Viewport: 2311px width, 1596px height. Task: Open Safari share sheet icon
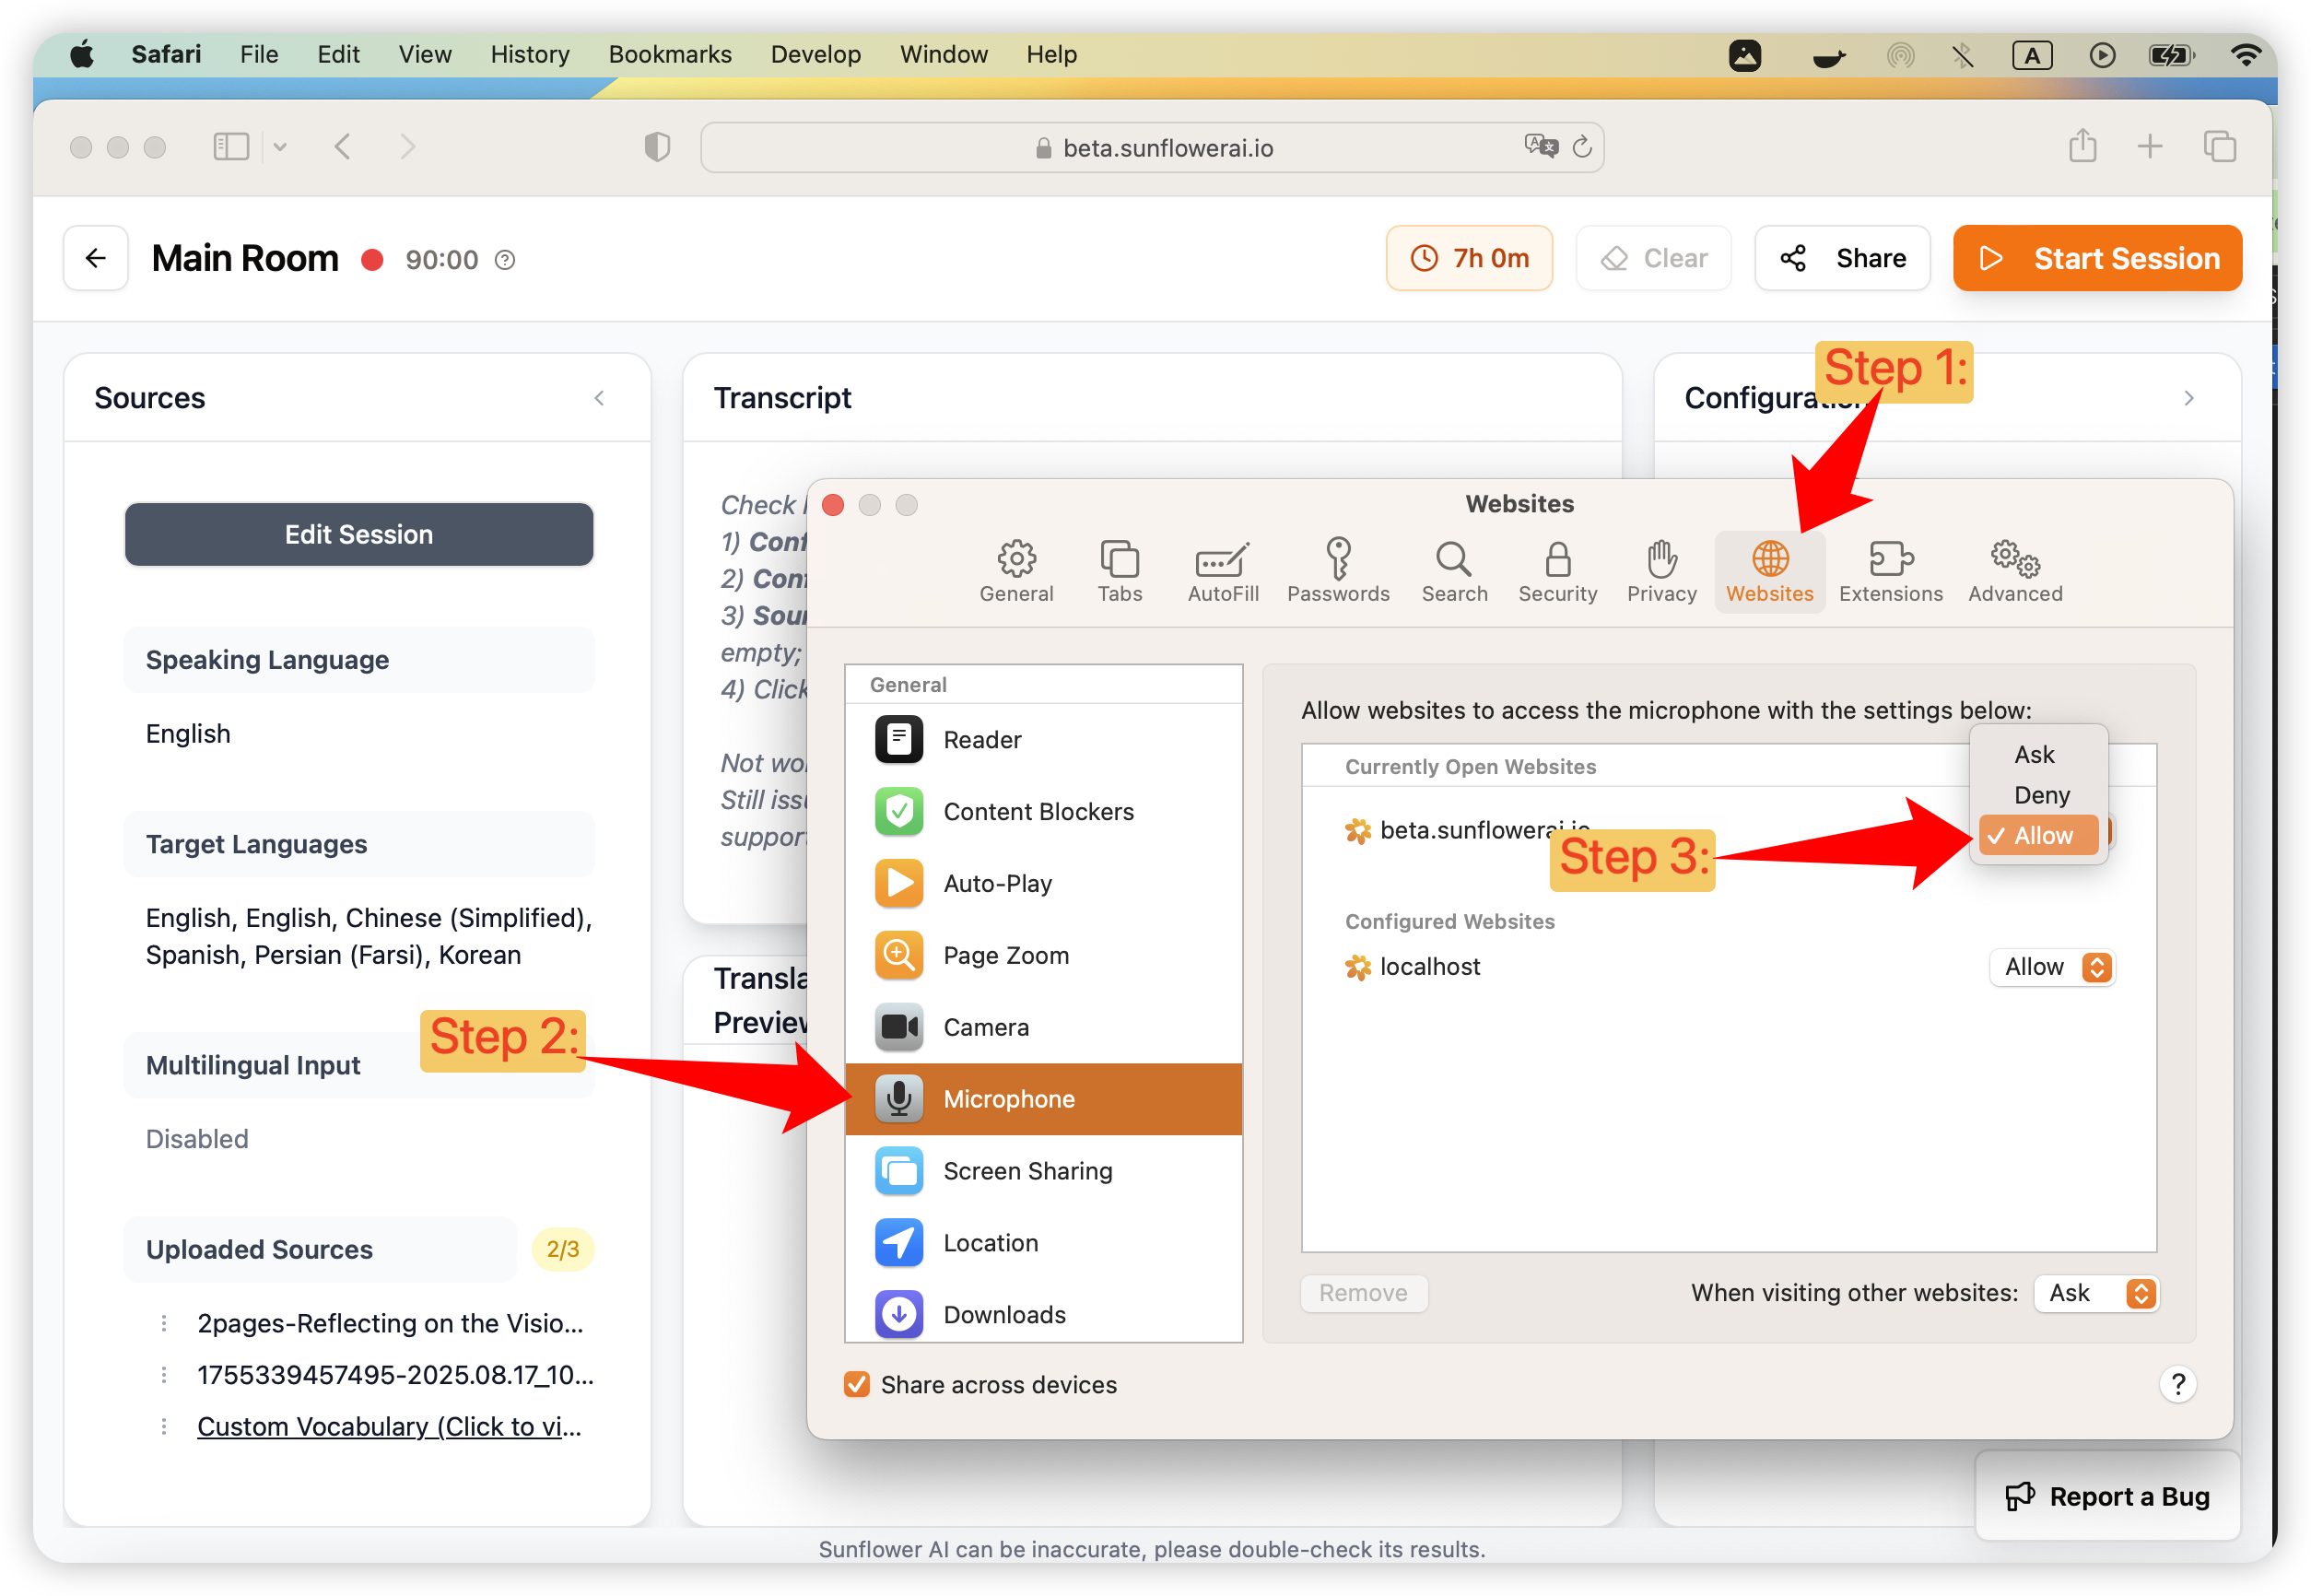pos(2082,146)
